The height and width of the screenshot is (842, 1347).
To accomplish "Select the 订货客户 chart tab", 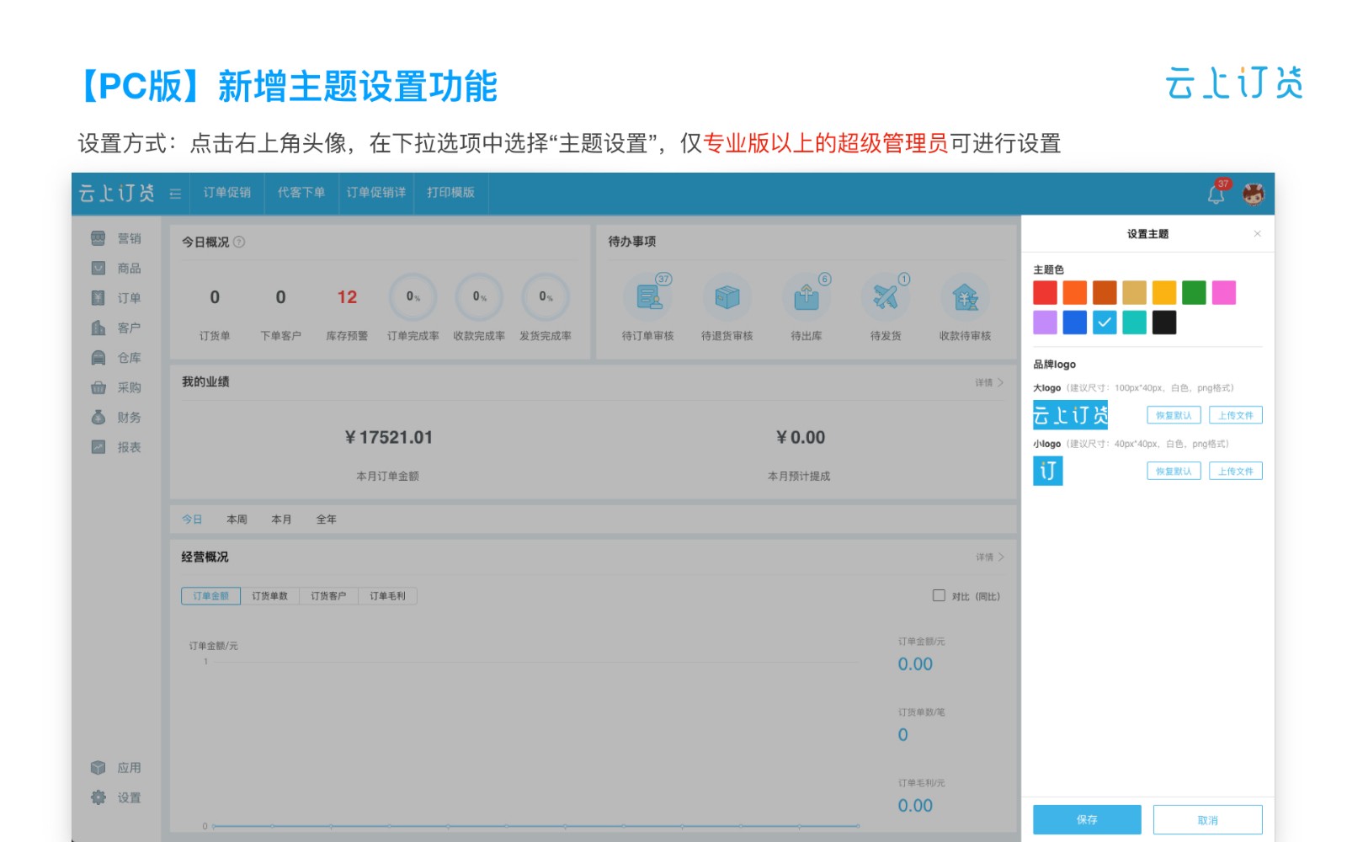I will (328, 596).
